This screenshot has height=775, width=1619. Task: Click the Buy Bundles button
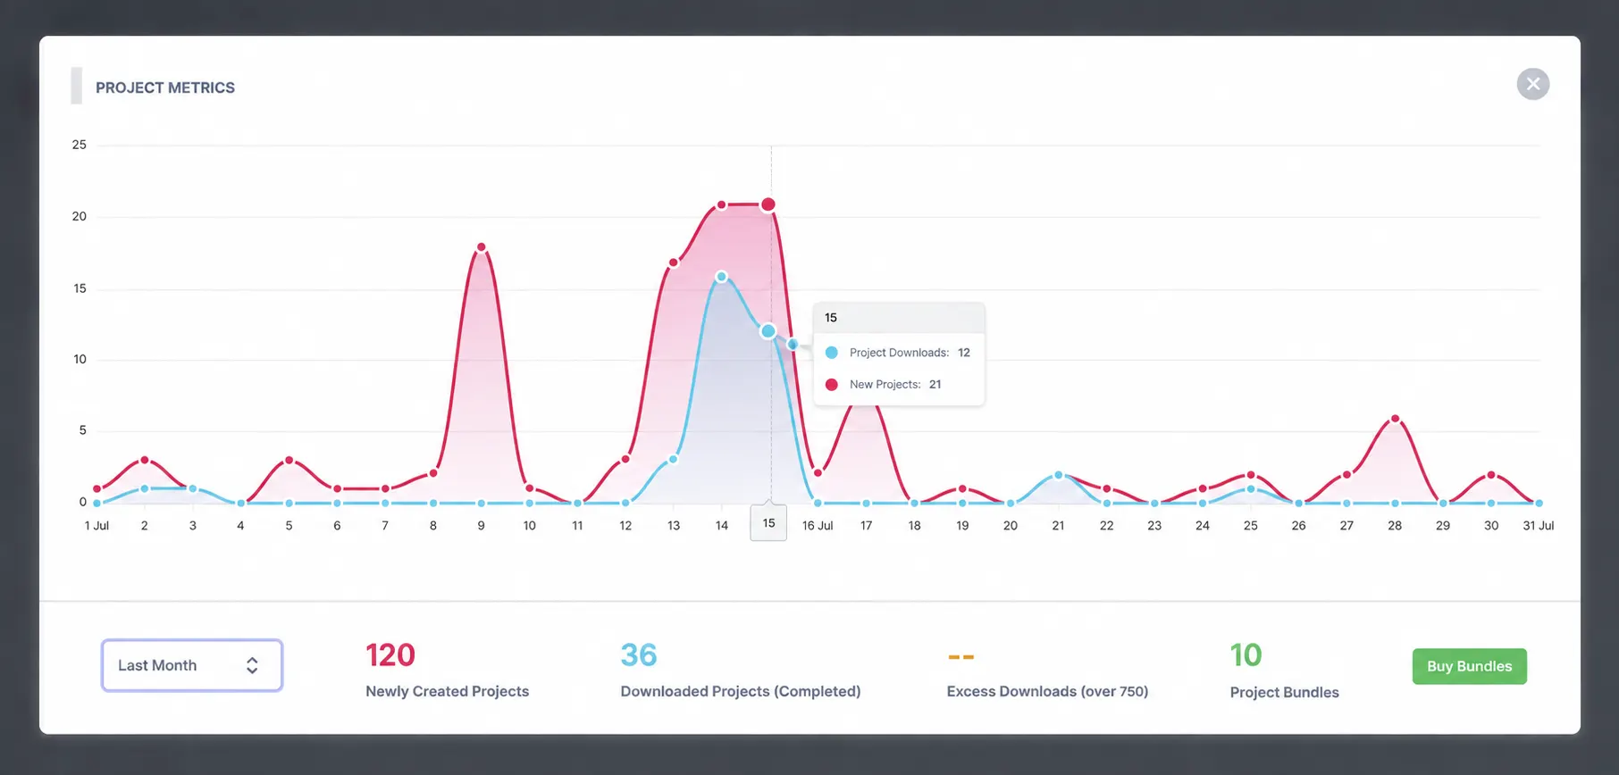coord(1469,666)
